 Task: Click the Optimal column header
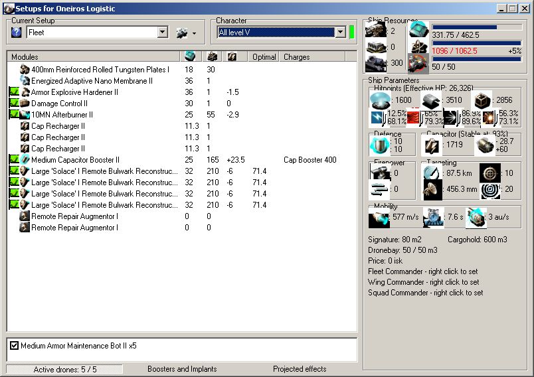[x=264, y=56]
